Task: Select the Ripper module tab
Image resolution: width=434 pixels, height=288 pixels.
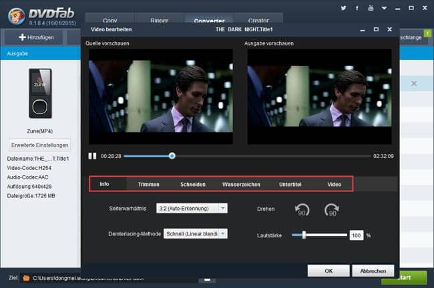Action: pyautogui.click(x=159, y=19)
